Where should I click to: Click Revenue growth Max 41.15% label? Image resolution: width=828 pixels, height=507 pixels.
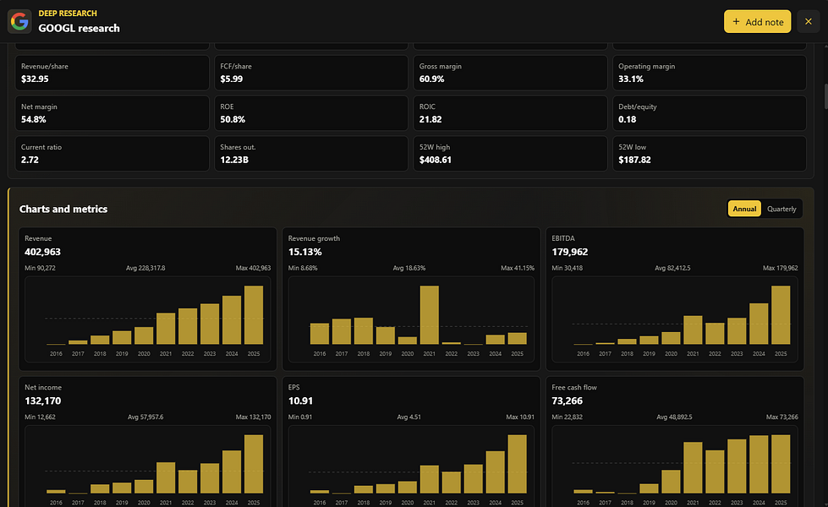pos(517,268)
